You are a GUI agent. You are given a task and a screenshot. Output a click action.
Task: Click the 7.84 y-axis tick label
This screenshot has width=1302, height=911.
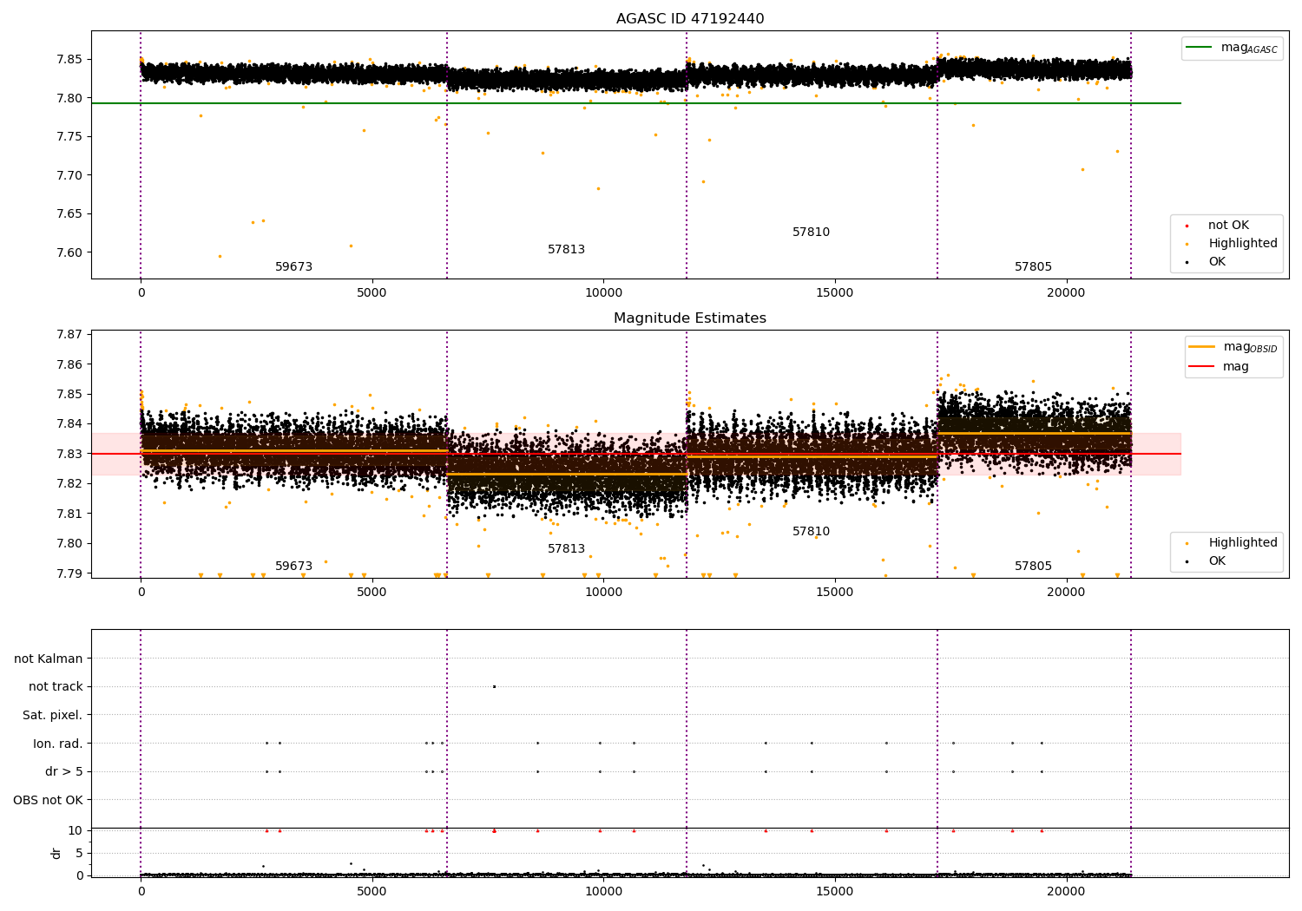click(x=69, y=424)
